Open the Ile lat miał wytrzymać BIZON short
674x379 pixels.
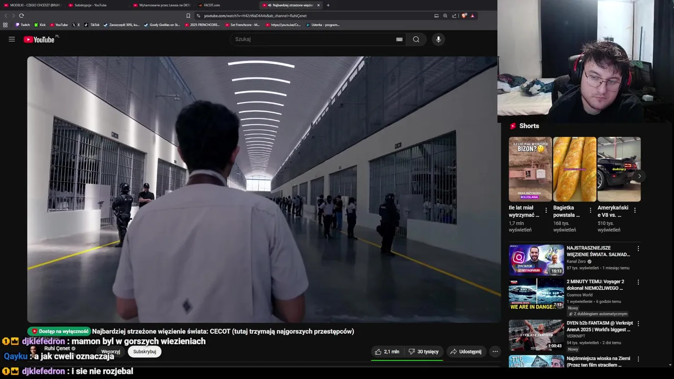coord(530,169)
